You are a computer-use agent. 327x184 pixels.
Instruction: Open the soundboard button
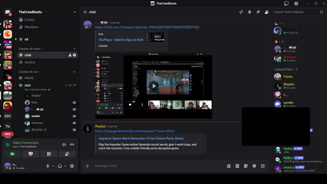click(67, 154)
